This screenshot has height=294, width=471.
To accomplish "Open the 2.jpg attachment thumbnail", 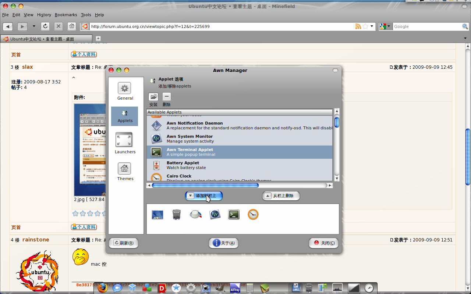I will [x=90, y=150].
